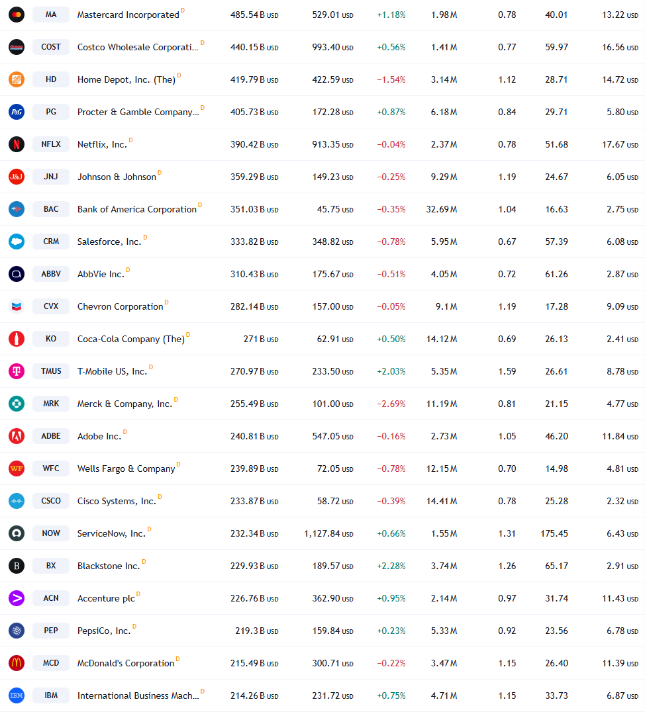Open Home Depot, Inc. (The) link

click(x=126, y=80)
